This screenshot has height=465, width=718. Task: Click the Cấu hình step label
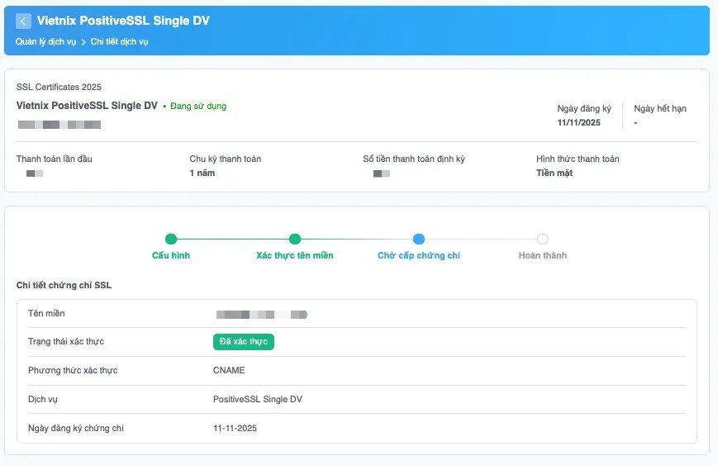pos(171,256)
